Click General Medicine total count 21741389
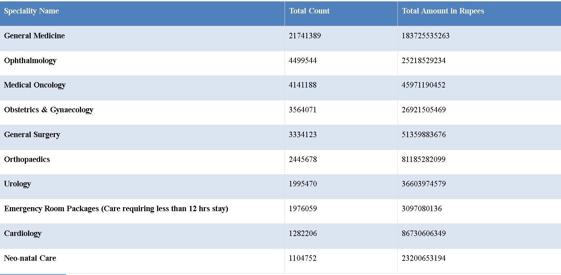 [x=305, y=36]
